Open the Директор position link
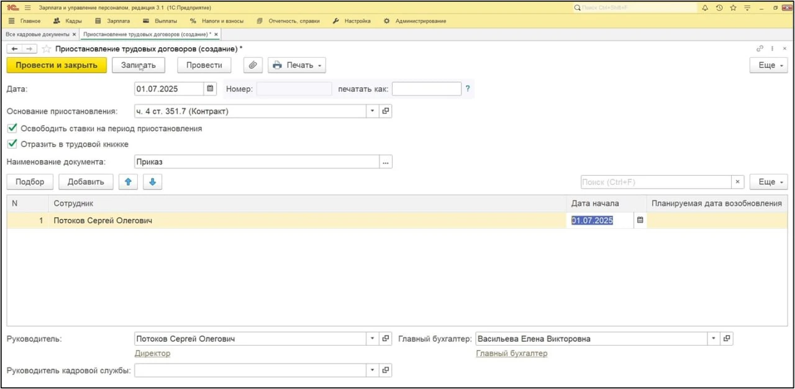This screenshot has height=389, width=795. 152,354
